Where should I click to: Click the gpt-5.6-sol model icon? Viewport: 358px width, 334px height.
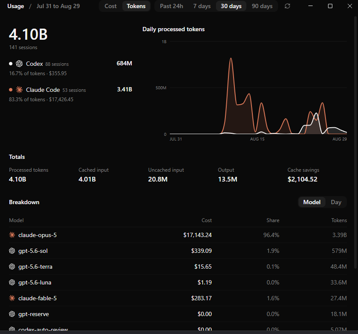point(12,251)
